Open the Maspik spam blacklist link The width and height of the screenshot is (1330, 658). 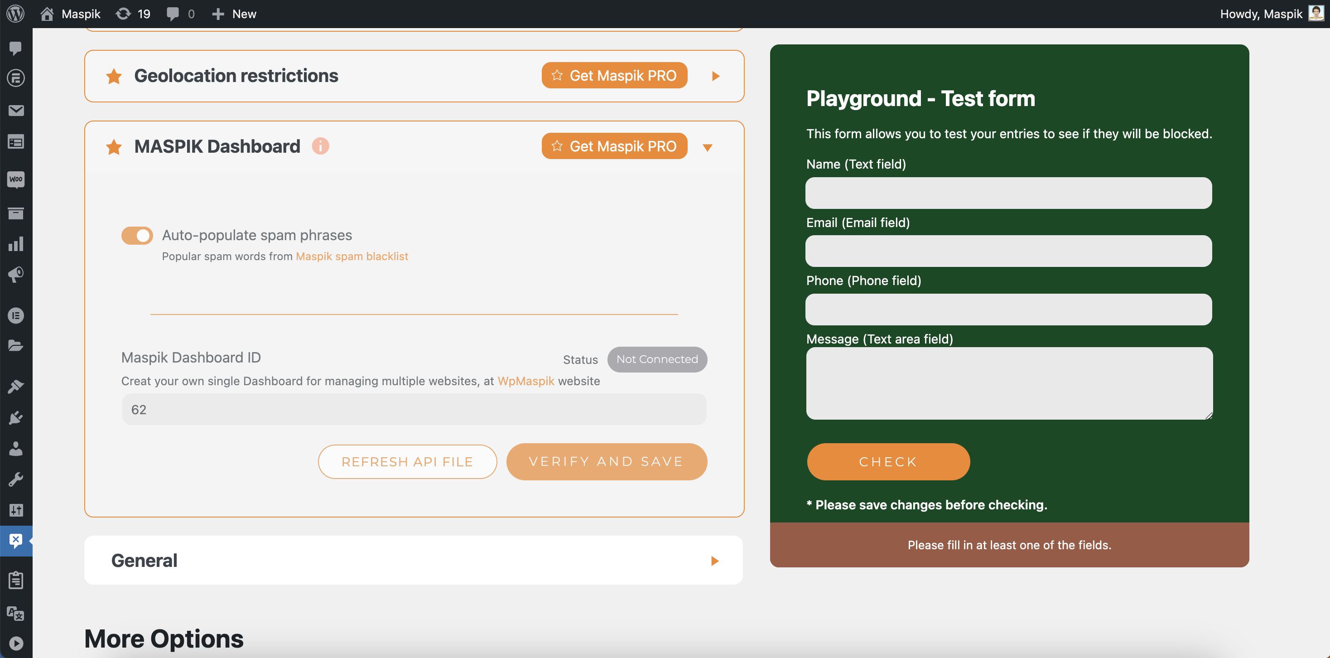[x=351, y=256]
